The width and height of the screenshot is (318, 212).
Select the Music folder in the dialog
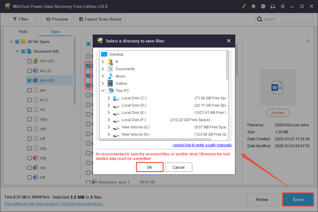pyautogui.click(x=120, y=76)
